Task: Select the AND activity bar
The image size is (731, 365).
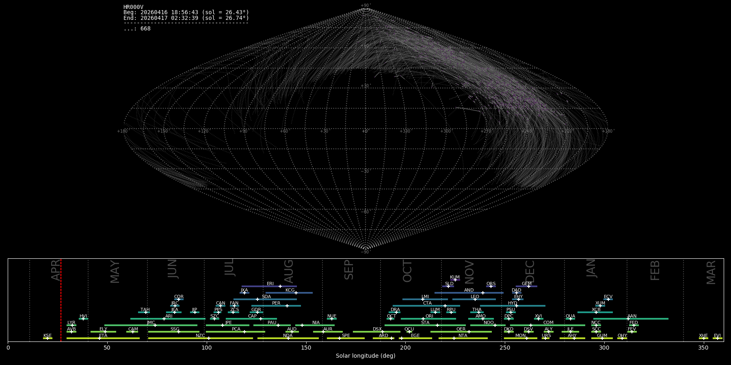Action: pyautogui.click(x=469, y=293)
